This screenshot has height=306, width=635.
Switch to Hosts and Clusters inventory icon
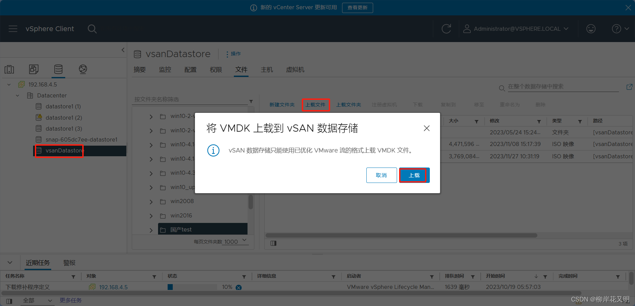9,69
